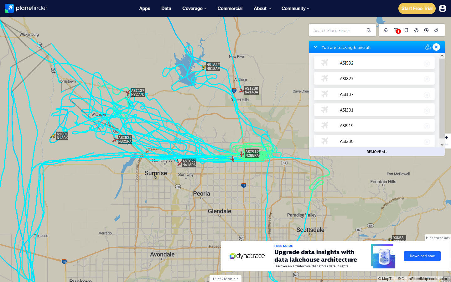Select ASI301 in the tracked list
The width and height of the screenshot is (451, 282).
pos(374,110)
